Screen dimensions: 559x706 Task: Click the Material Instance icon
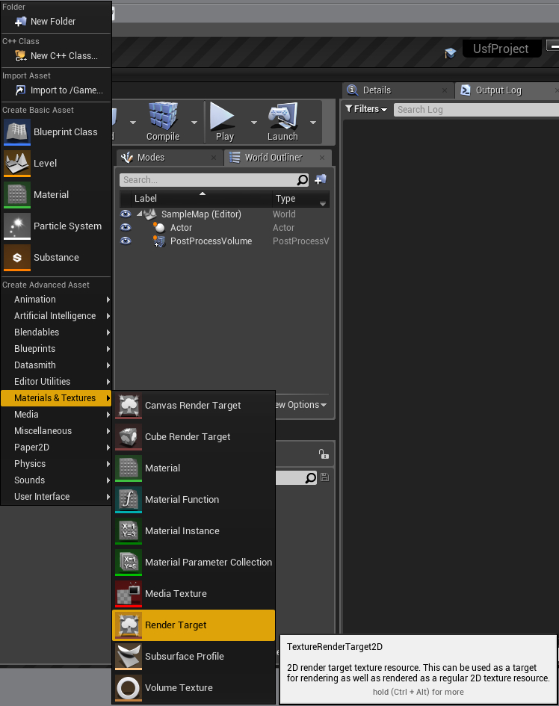point(129,531)
